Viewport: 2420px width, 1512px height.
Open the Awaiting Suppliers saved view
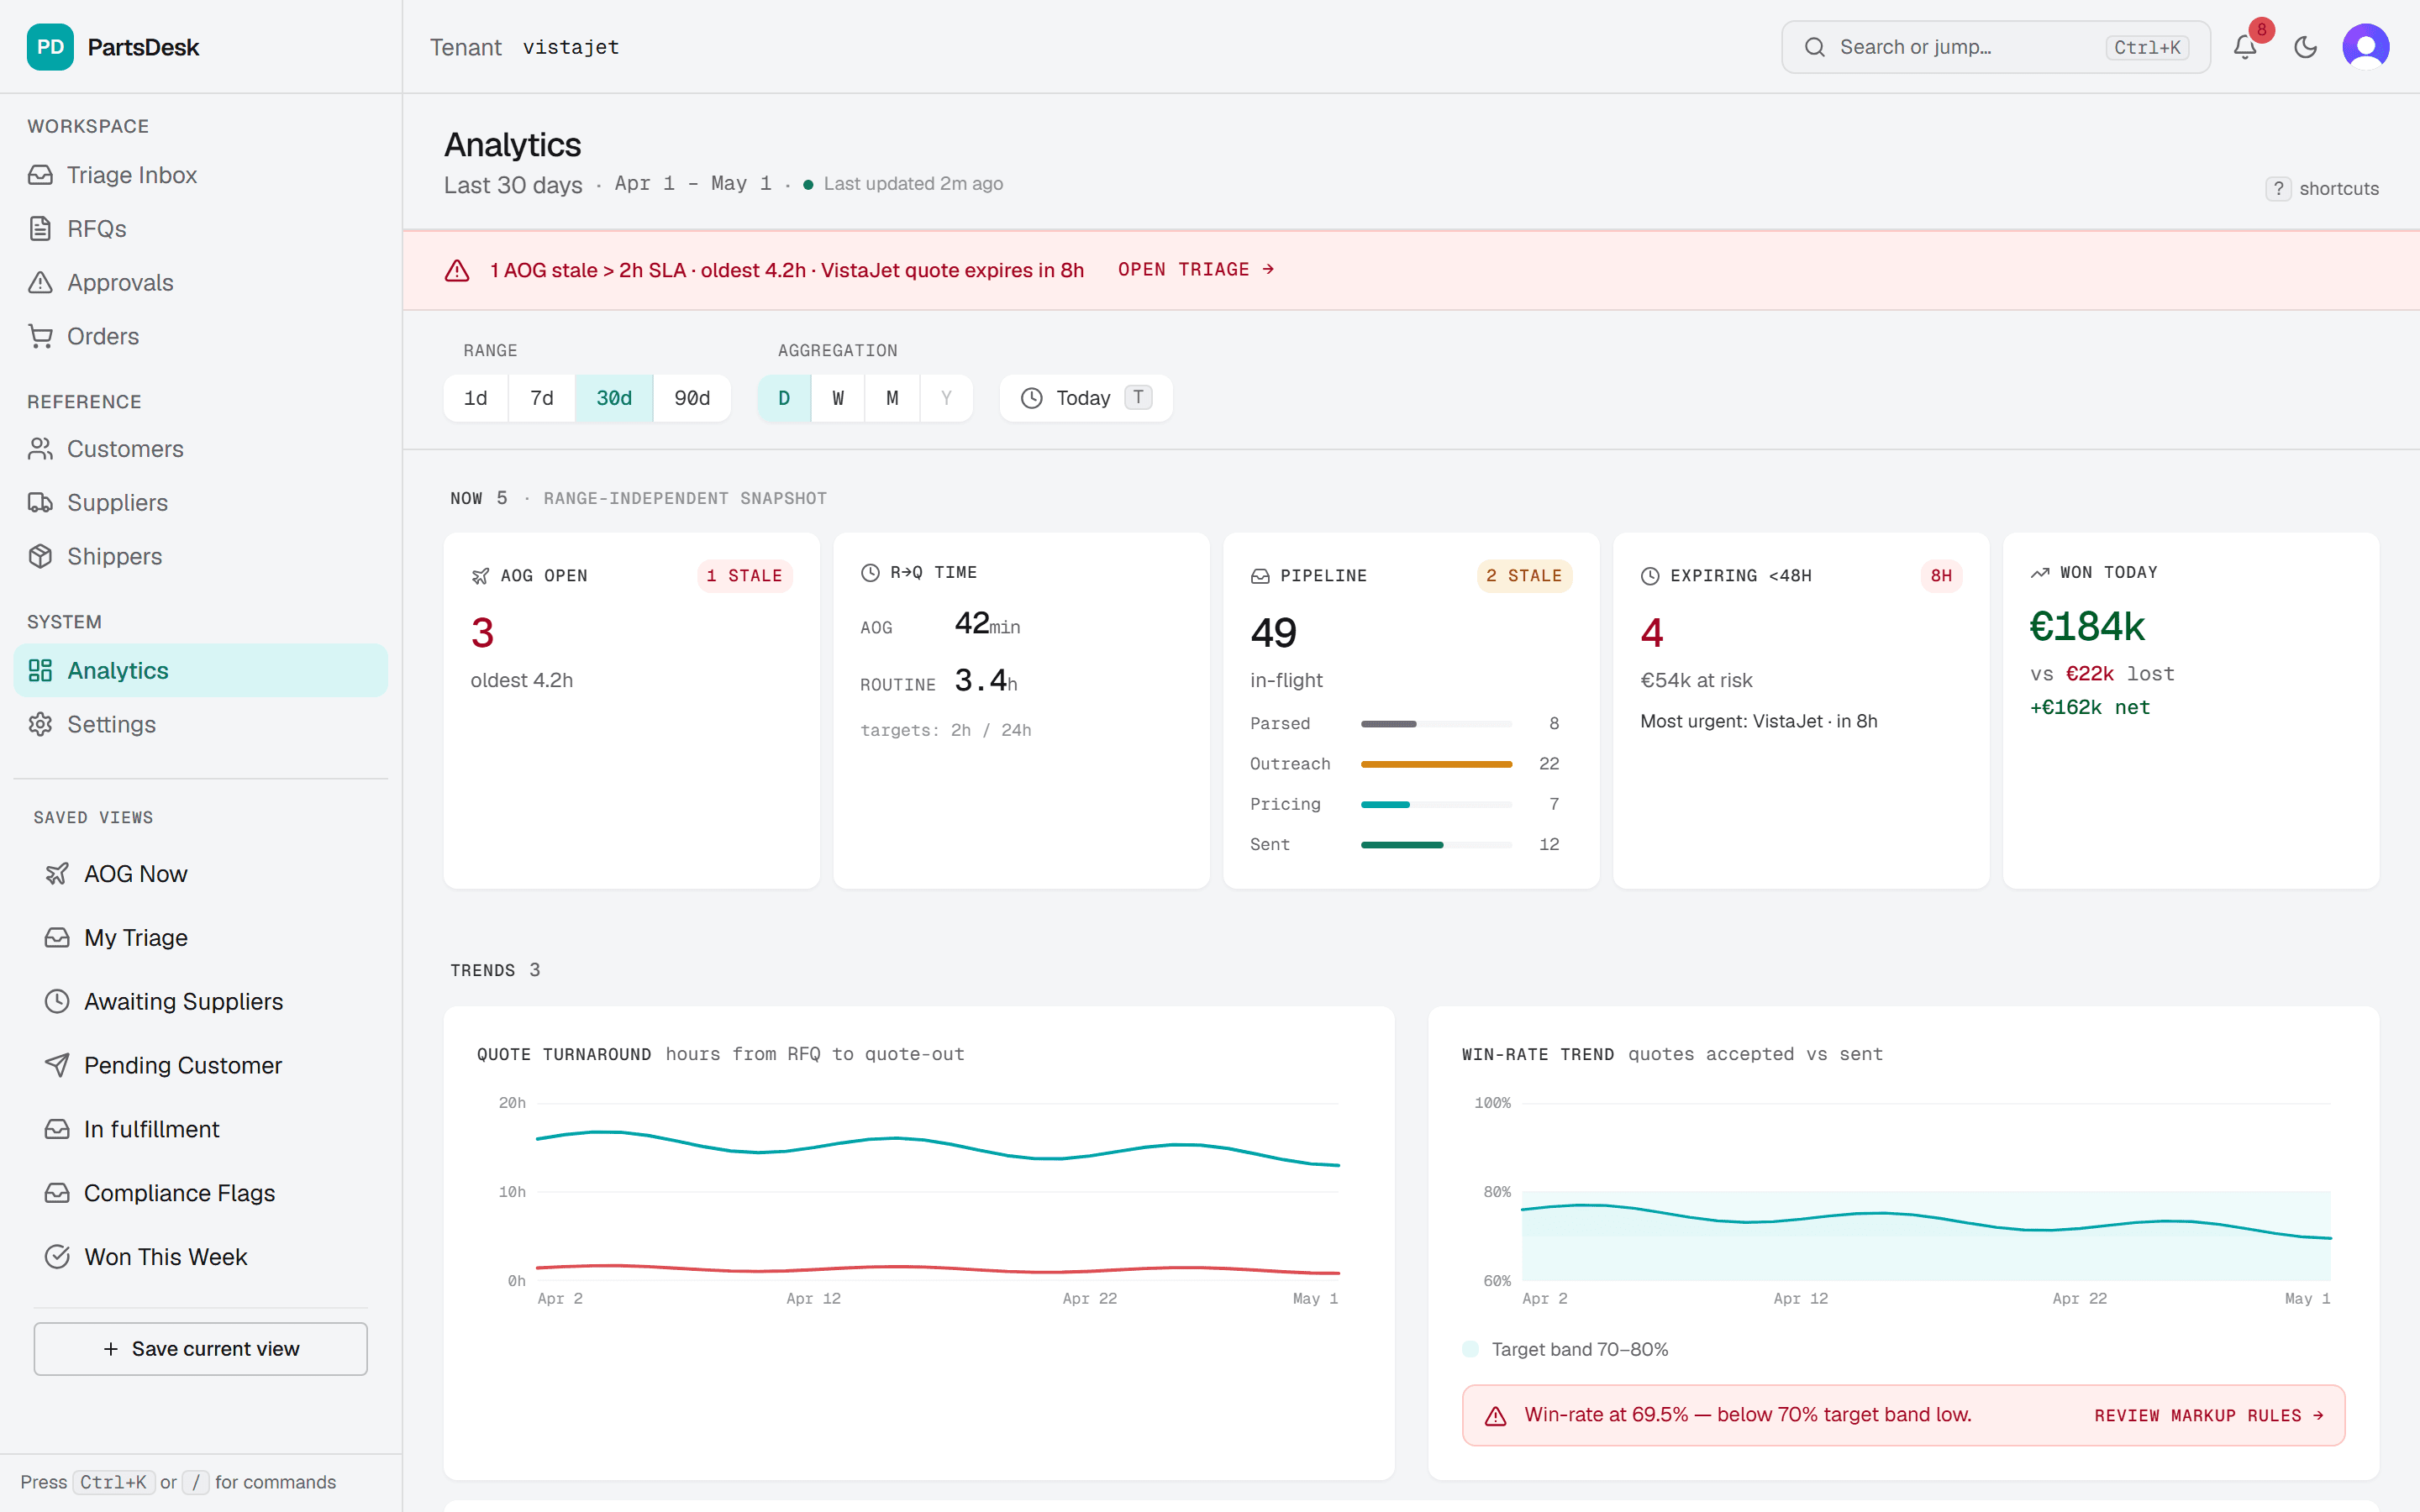tap(201, 1002)
